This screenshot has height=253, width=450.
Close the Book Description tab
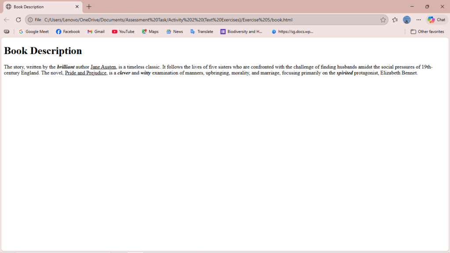[x=77, y=7]
